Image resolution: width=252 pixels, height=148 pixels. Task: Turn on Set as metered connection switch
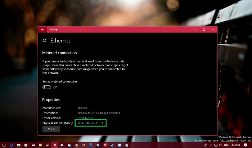pyautogui.click(x=47, y=87)
